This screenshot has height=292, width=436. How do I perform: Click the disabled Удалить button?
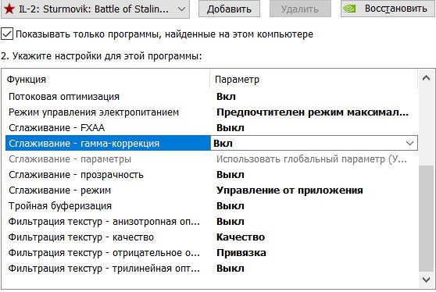300,9
